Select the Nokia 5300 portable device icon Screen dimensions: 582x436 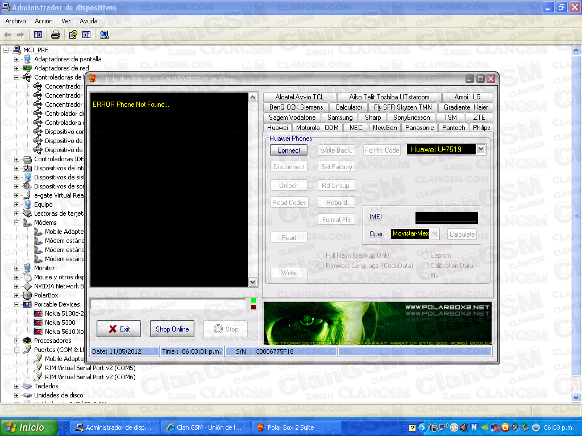(38, 322)
